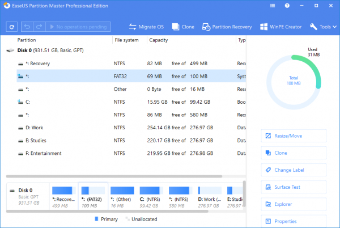Click the FAT32 file system cell
Viewport: 340px width, 228px height.
[120, 76]
